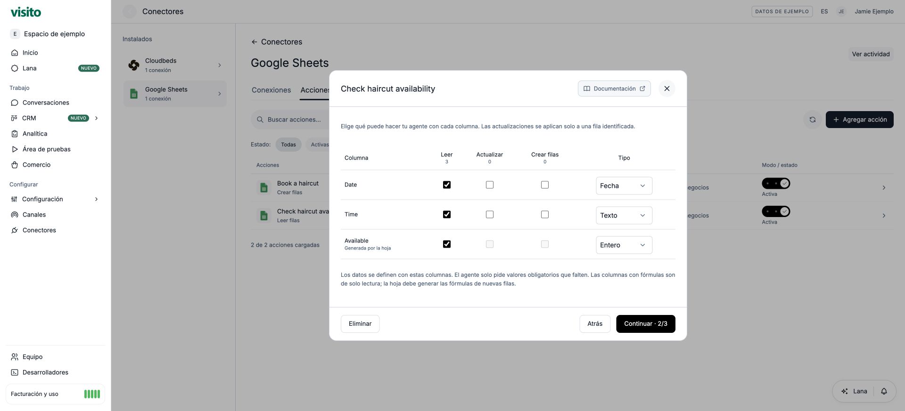Uncheck Leer for Available column

[x=447, y=244]
